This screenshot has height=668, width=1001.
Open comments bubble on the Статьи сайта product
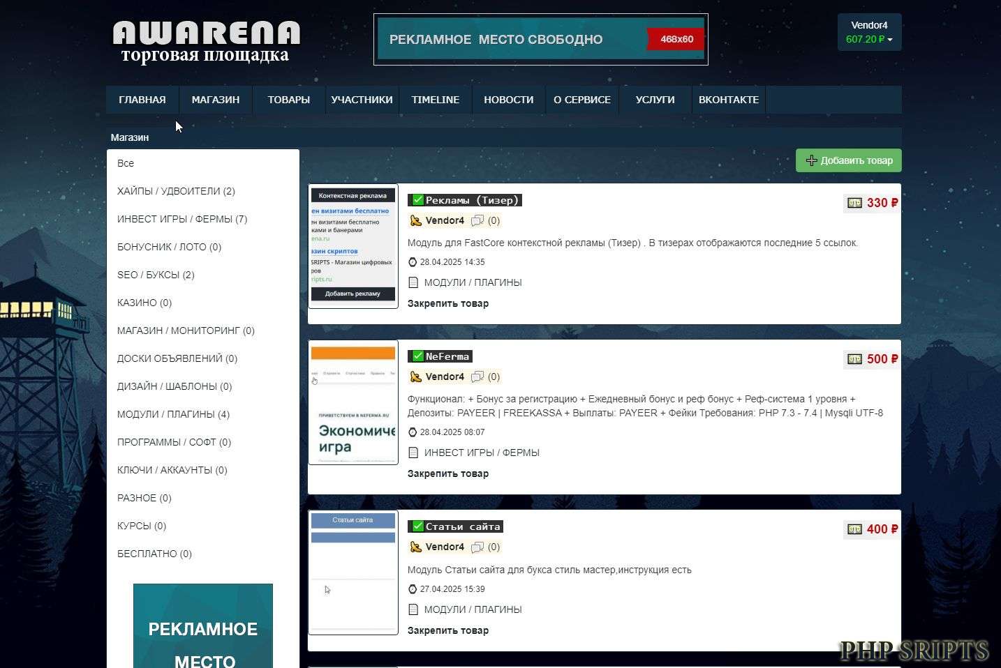tap(477, 547)
